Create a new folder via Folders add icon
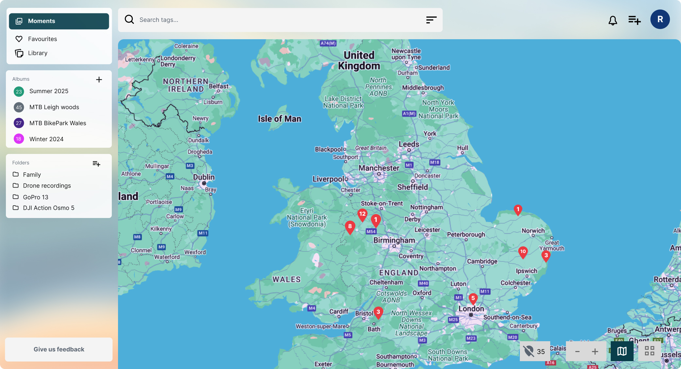Image resolution: width=681 pixels, height=369 pixels. [x=96, y=163]
